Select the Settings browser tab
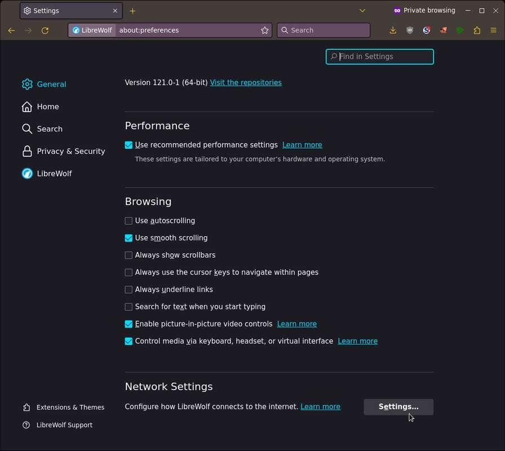Viewport: 505px width, 451px height. point(71,11)
